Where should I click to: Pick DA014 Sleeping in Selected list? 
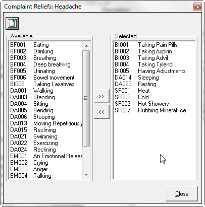point(154,78)
